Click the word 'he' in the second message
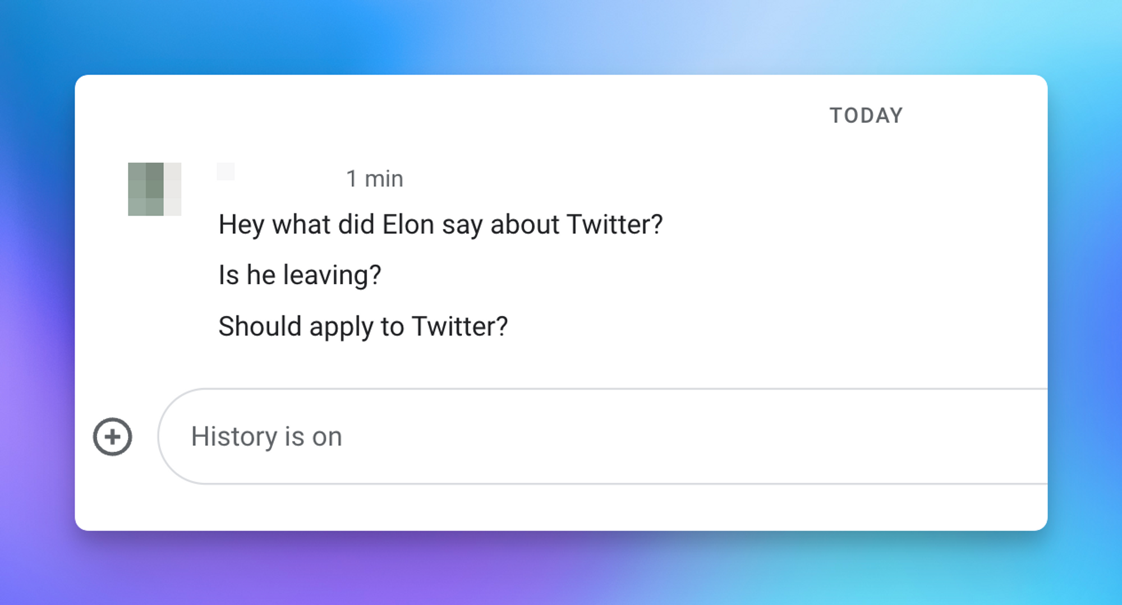The height and width of the screenshot is (605, 1122). (261, 275)
